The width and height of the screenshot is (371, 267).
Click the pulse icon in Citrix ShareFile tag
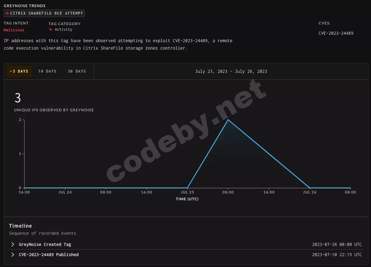click(x=7, y=13)
